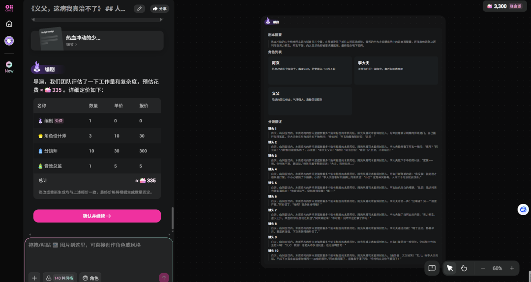Open the 143 种风格 style selector
Viewport: 531px width, 282px height.
(60, 278)
